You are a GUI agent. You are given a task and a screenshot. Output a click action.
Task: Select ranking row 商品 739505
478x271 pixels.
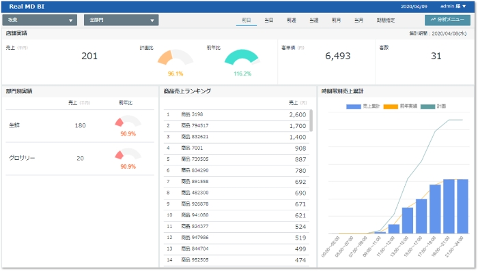(236, 160)
